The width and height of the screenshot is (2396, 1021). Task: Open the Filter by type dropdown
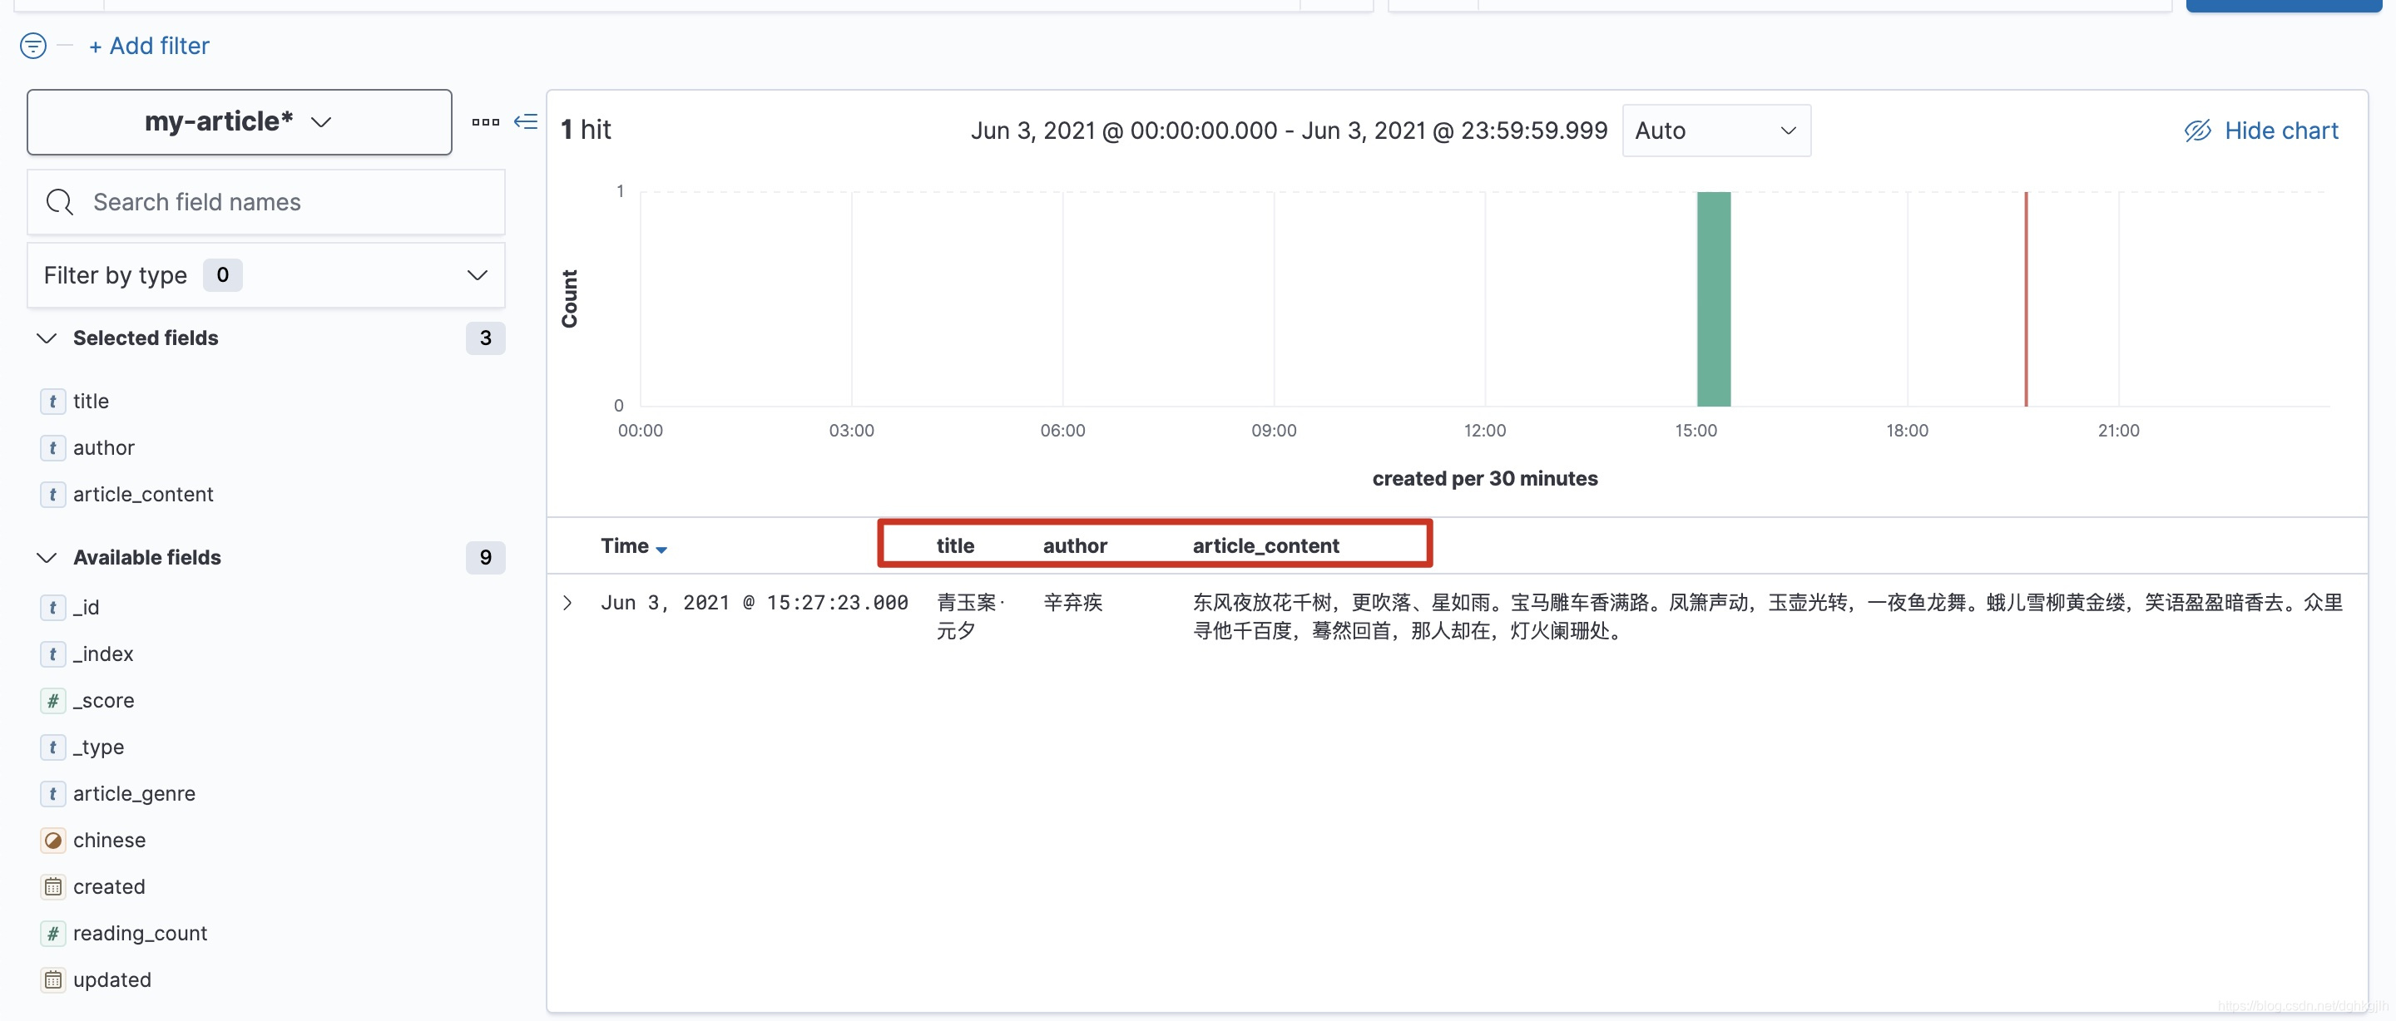point(266,275)
